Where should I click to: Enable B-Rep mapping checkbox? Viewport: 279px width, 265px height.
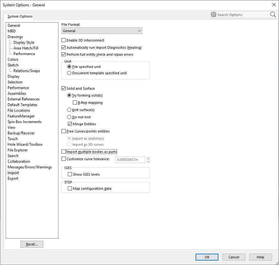75,102
